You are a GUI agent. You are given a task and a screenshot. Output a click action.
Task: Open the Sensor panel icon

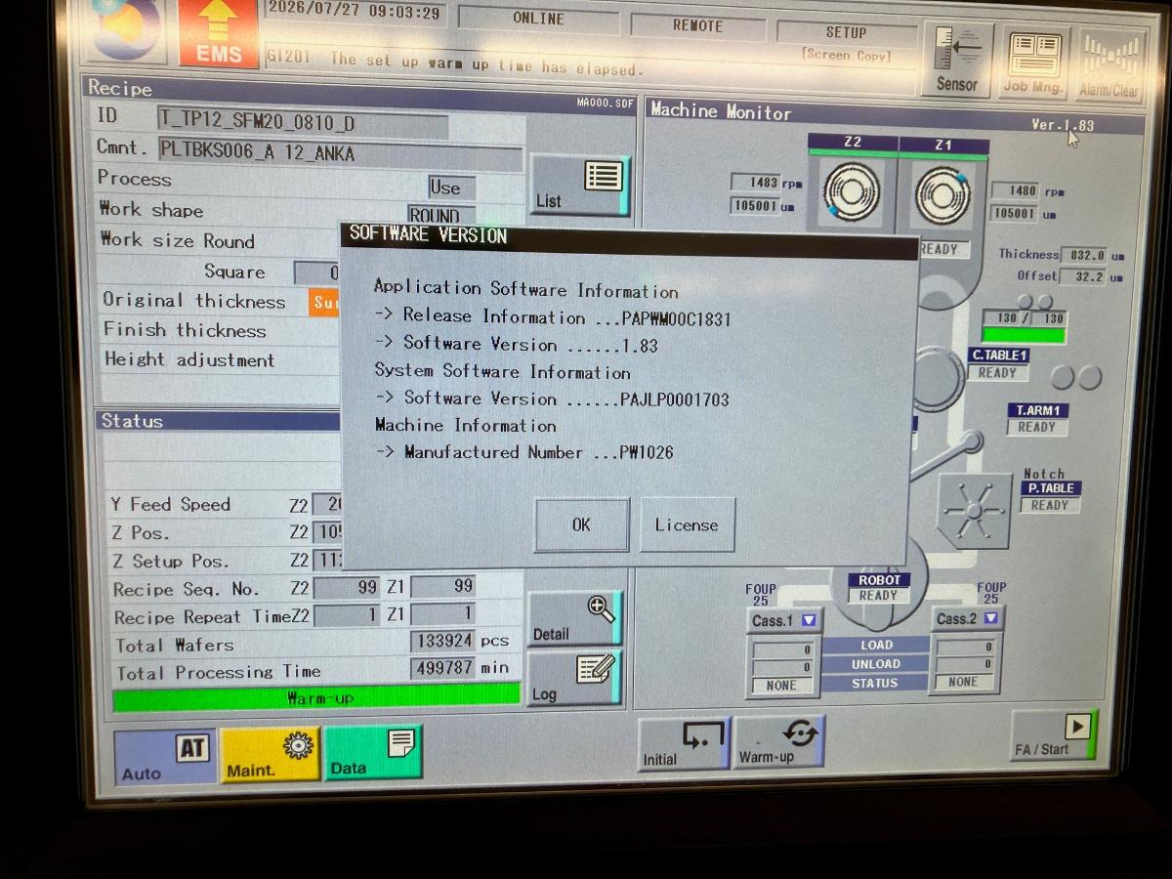(957, 59)
